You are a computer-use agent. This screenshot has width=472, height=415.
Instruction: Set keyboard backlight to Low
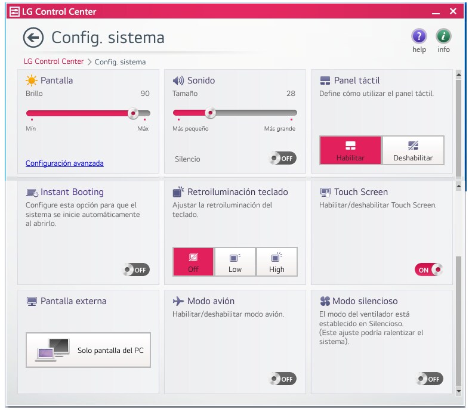235,262
